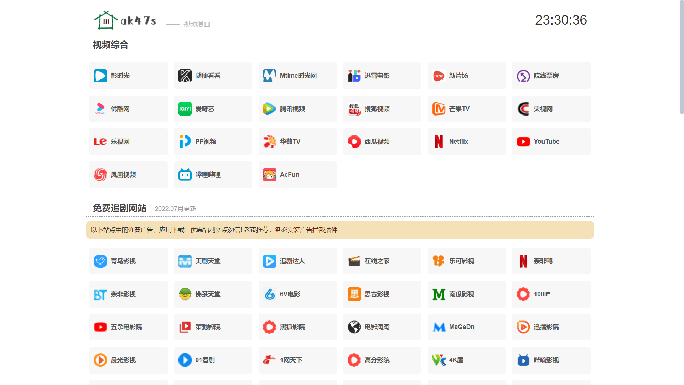Select the 6V电影 blue six icon
Viewport: 684px width, 385px height.
point(269,294)
